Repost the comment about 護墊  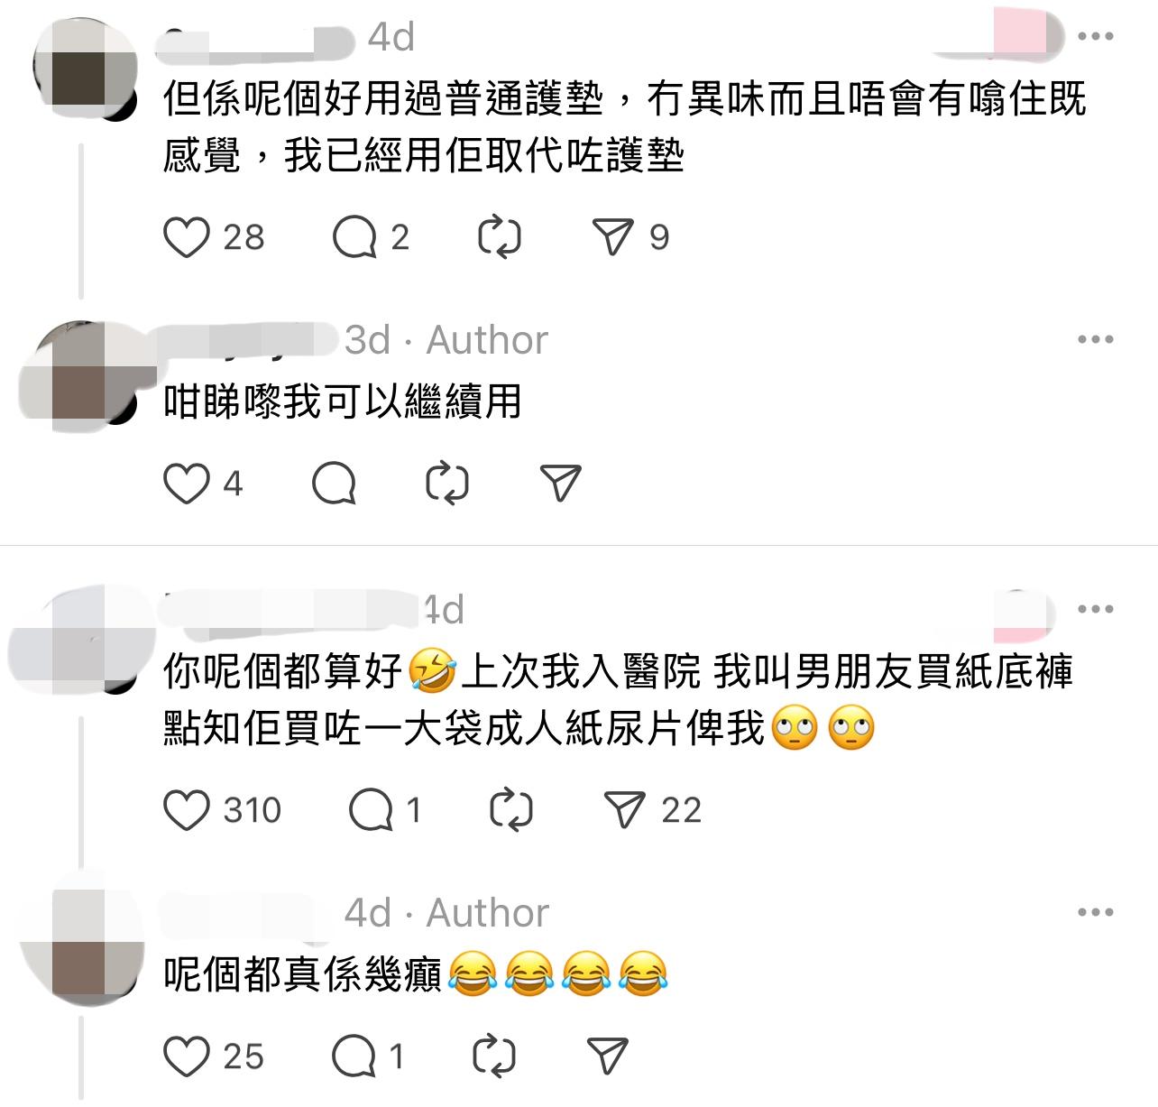499,237
